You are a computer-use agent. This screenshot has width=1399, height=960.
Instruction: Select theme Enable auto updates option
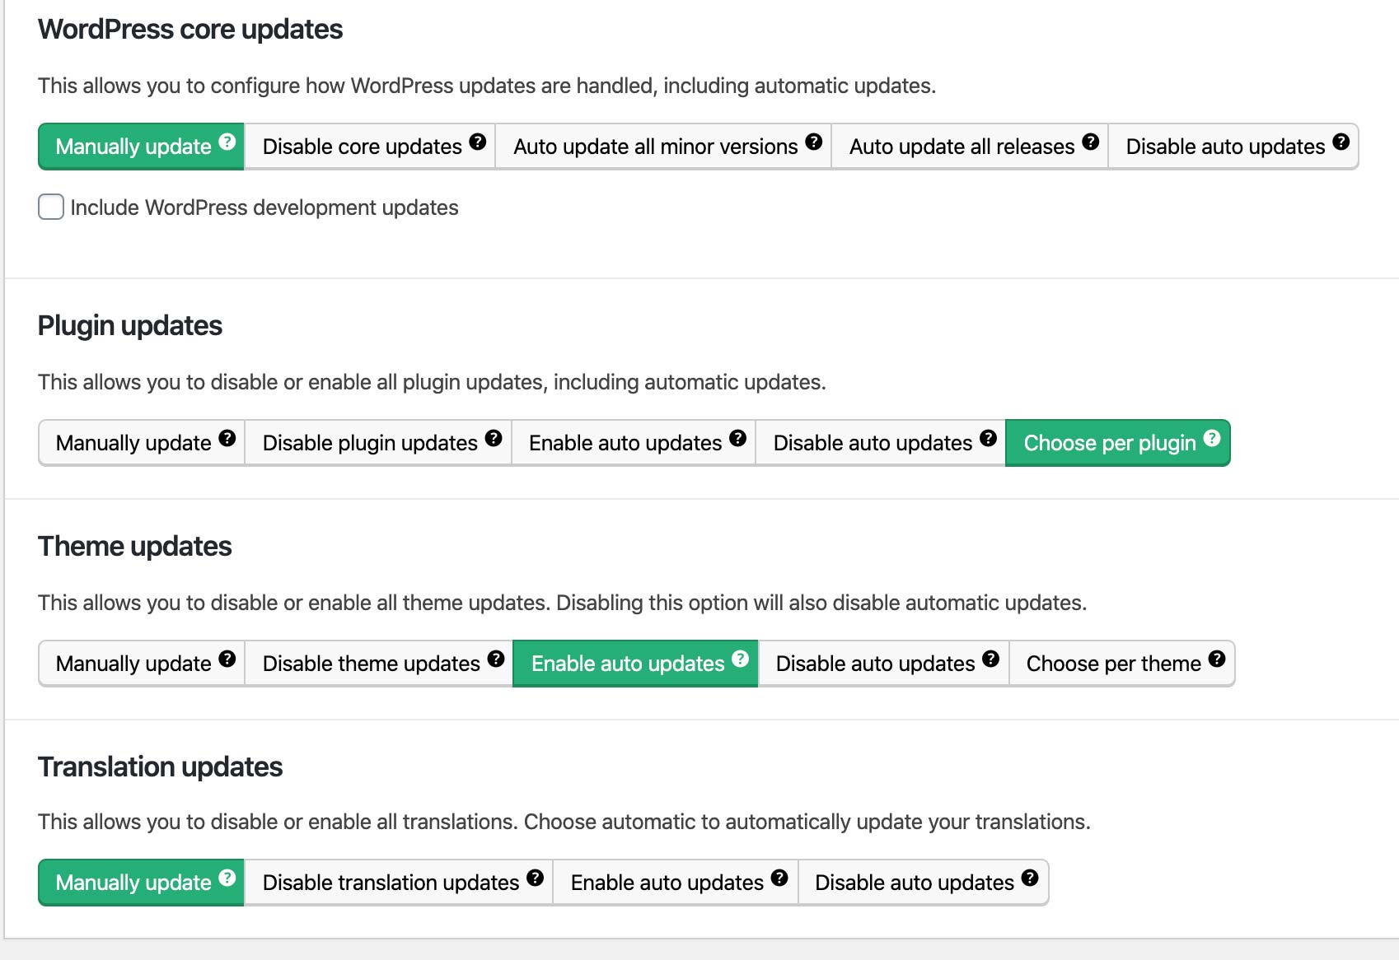[635, 664]
